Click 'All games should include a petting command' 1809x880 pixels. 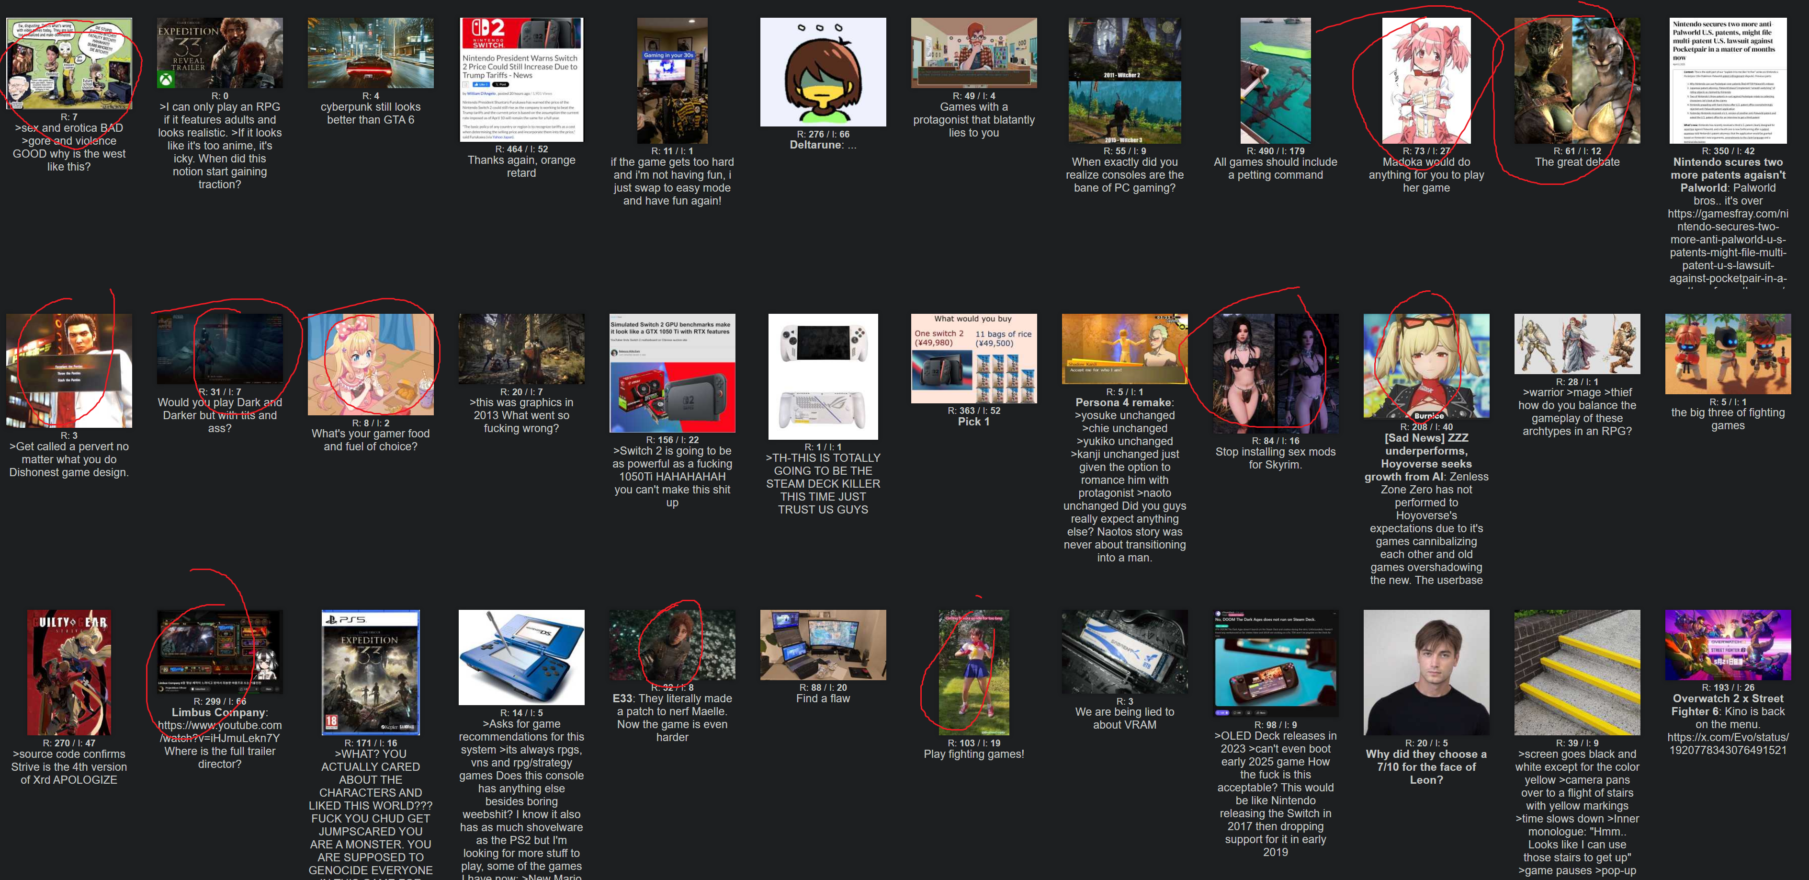pos(1275,169)
